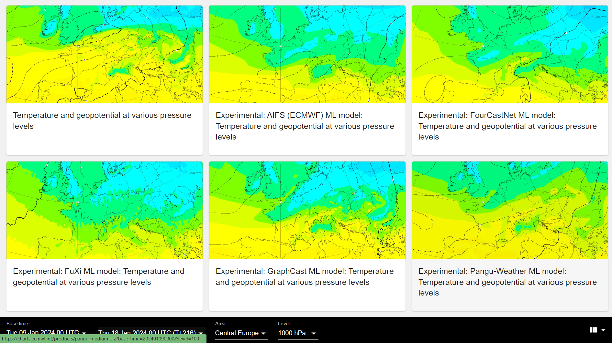Open the AIFS (ECMWF) map thumbnail
The height and width of the screenshot is (343, 612).
[307, 54]
